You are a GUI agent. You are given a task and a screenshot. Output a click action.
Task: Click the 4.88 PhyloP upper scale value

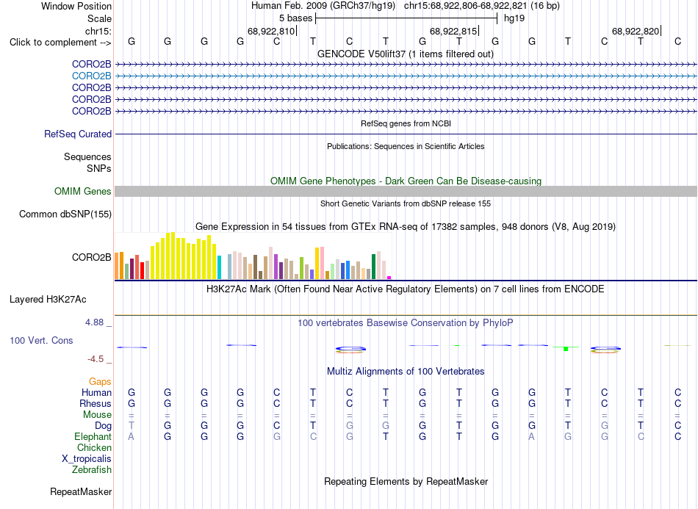pyautogui.click(x=94, y=322)
